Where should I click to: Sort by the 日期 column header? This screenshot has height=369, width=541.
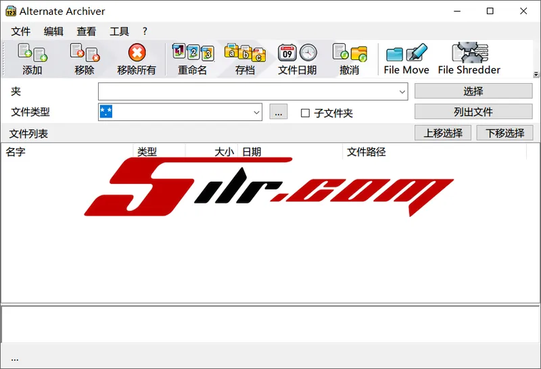coord(290,152)
